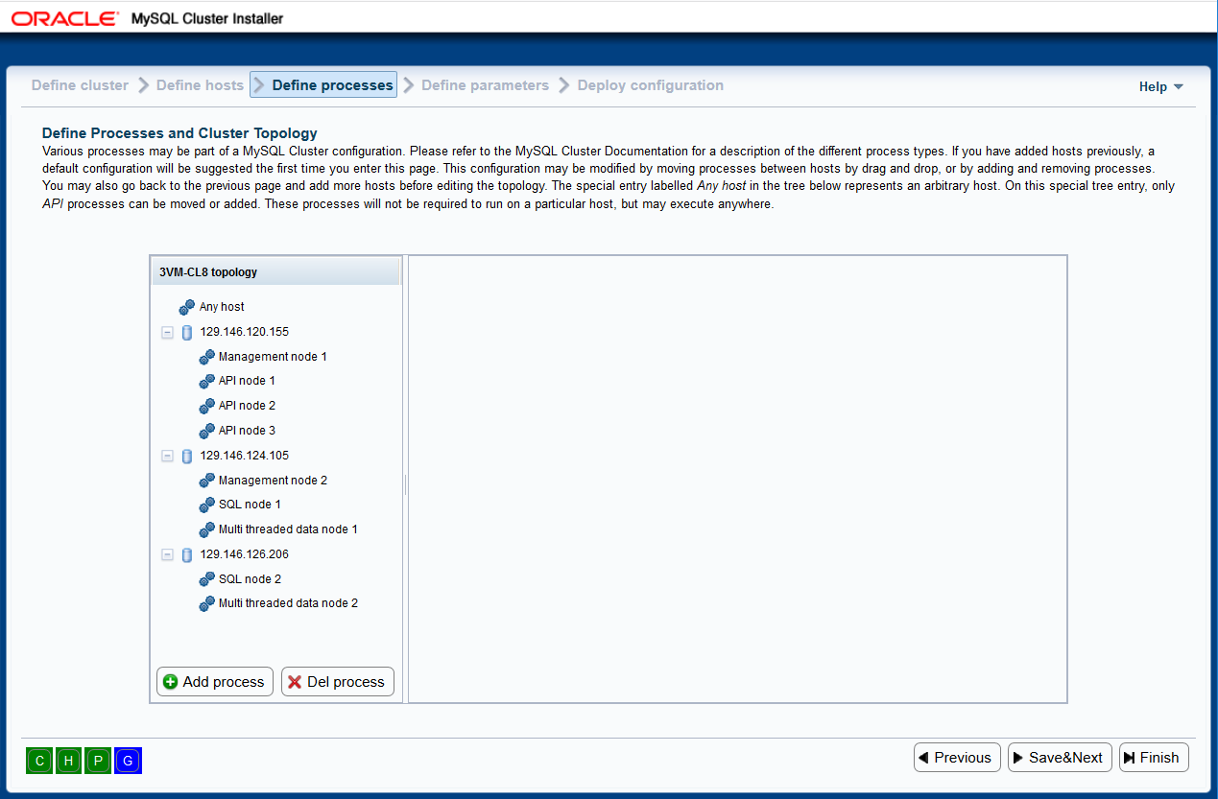Select Multi threaded data node 2 label

click(288, 603)
